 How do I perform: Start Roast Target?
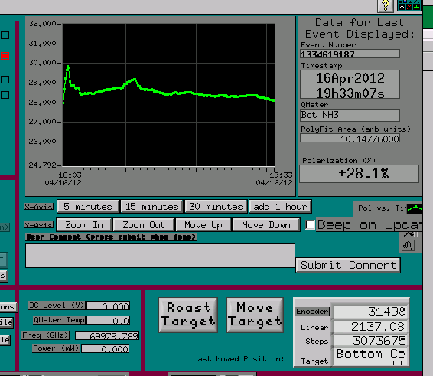[x=188, y=315]
